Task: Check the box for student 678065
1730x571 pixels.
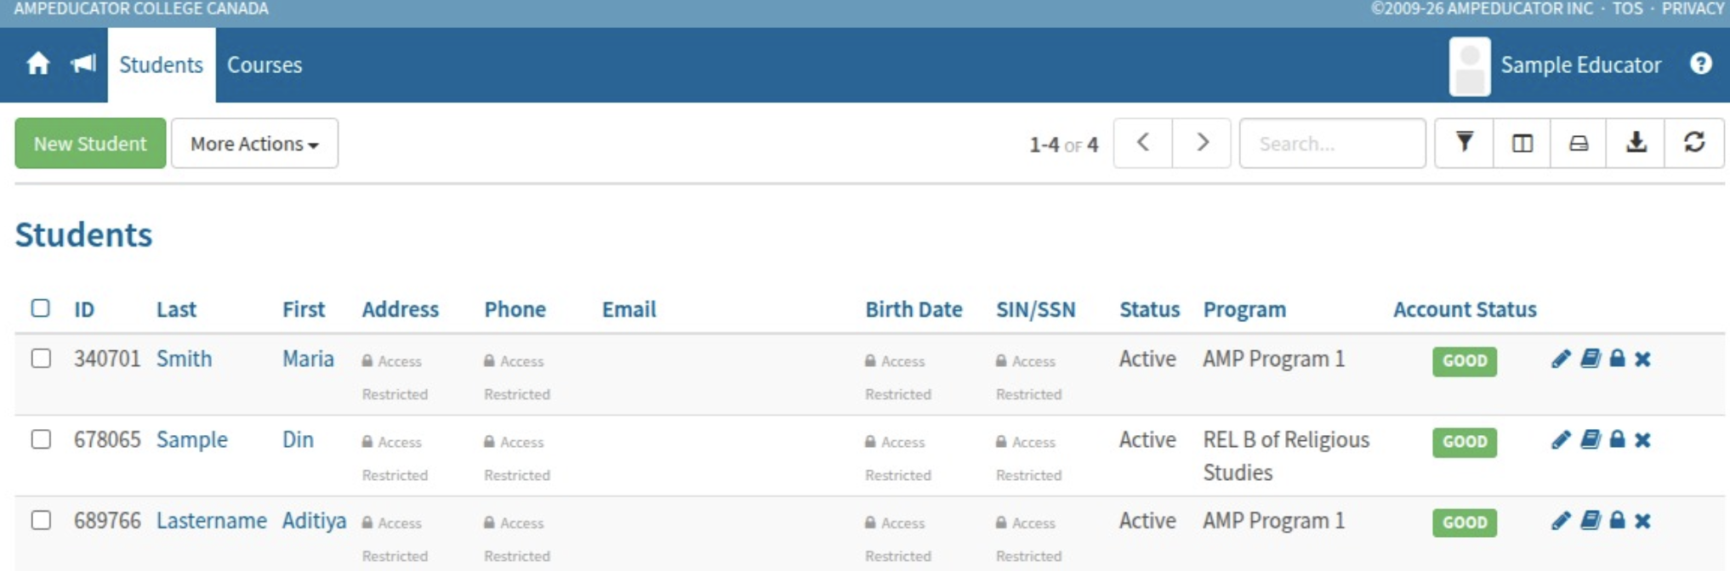Action: click(41, 438)
